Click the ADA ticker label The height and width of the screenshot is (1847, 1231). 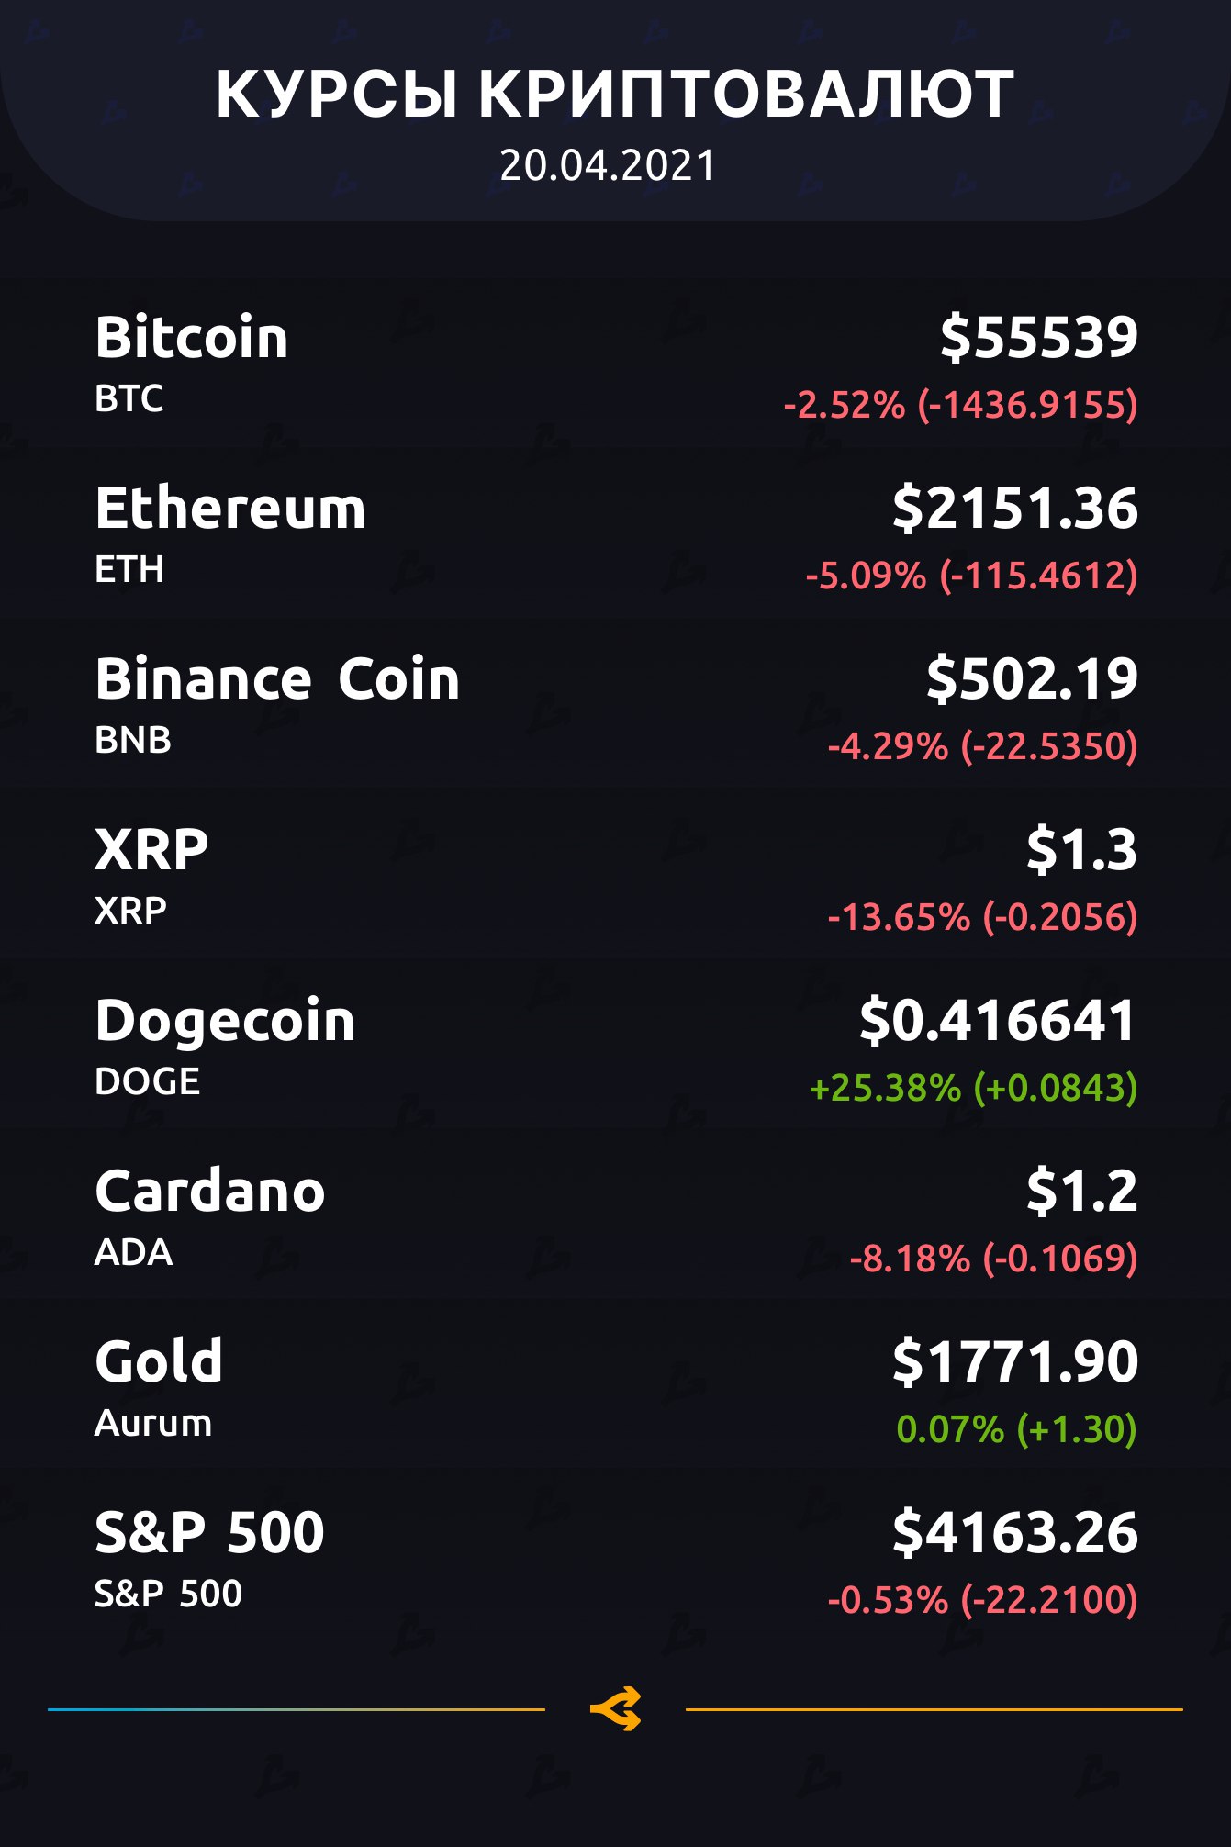tap(133, 1252)
